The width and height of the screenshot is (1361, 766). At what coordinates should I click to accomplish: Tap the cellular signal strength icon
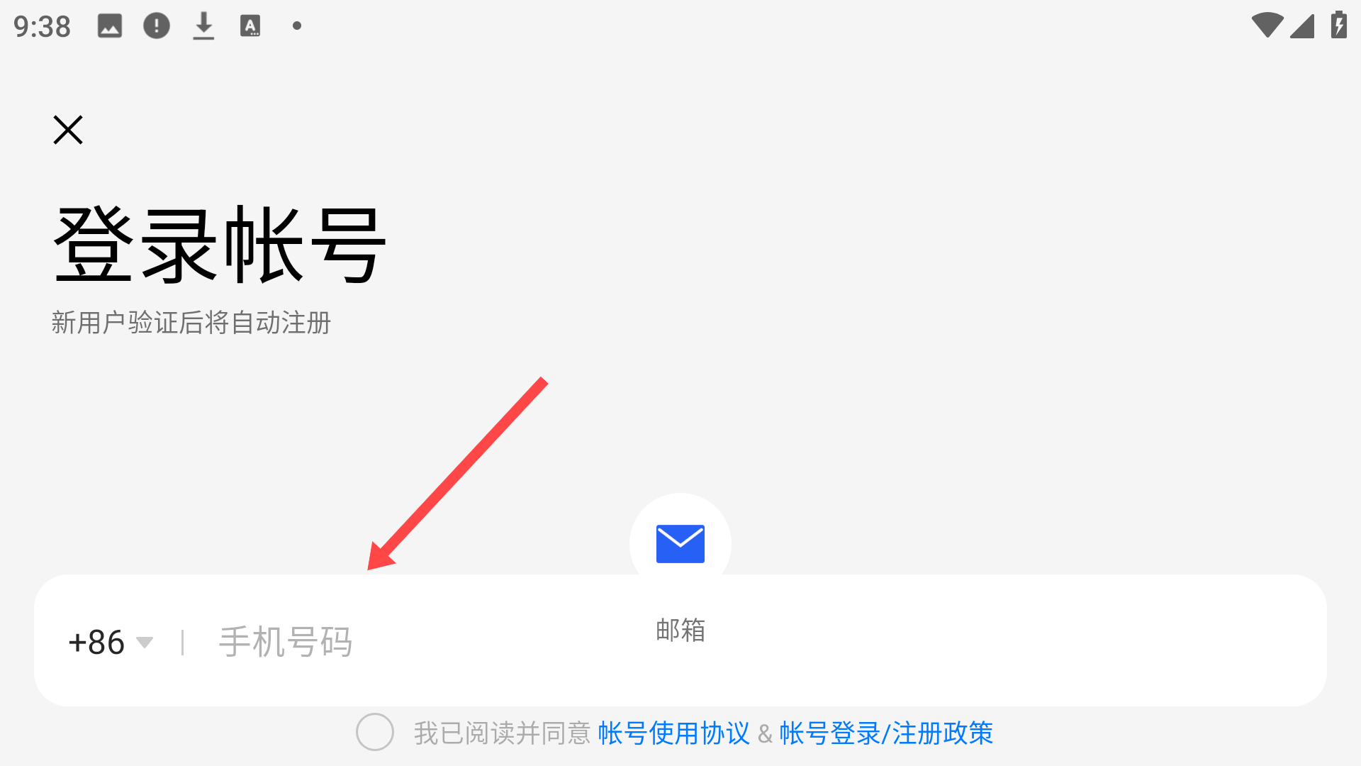1302,26
